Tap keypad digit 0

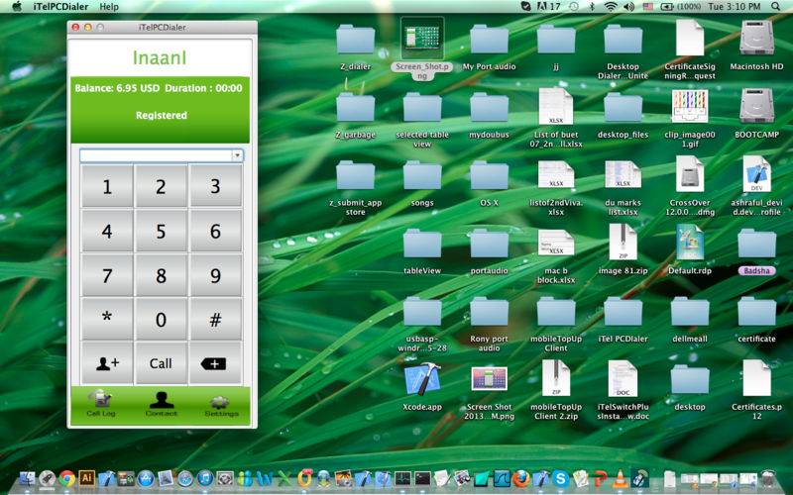161,319
